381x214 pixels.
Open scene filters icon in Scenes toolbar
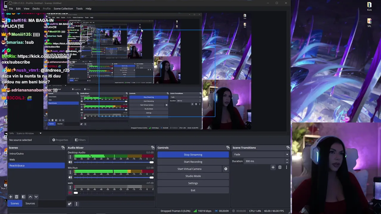tap(23, 197)
